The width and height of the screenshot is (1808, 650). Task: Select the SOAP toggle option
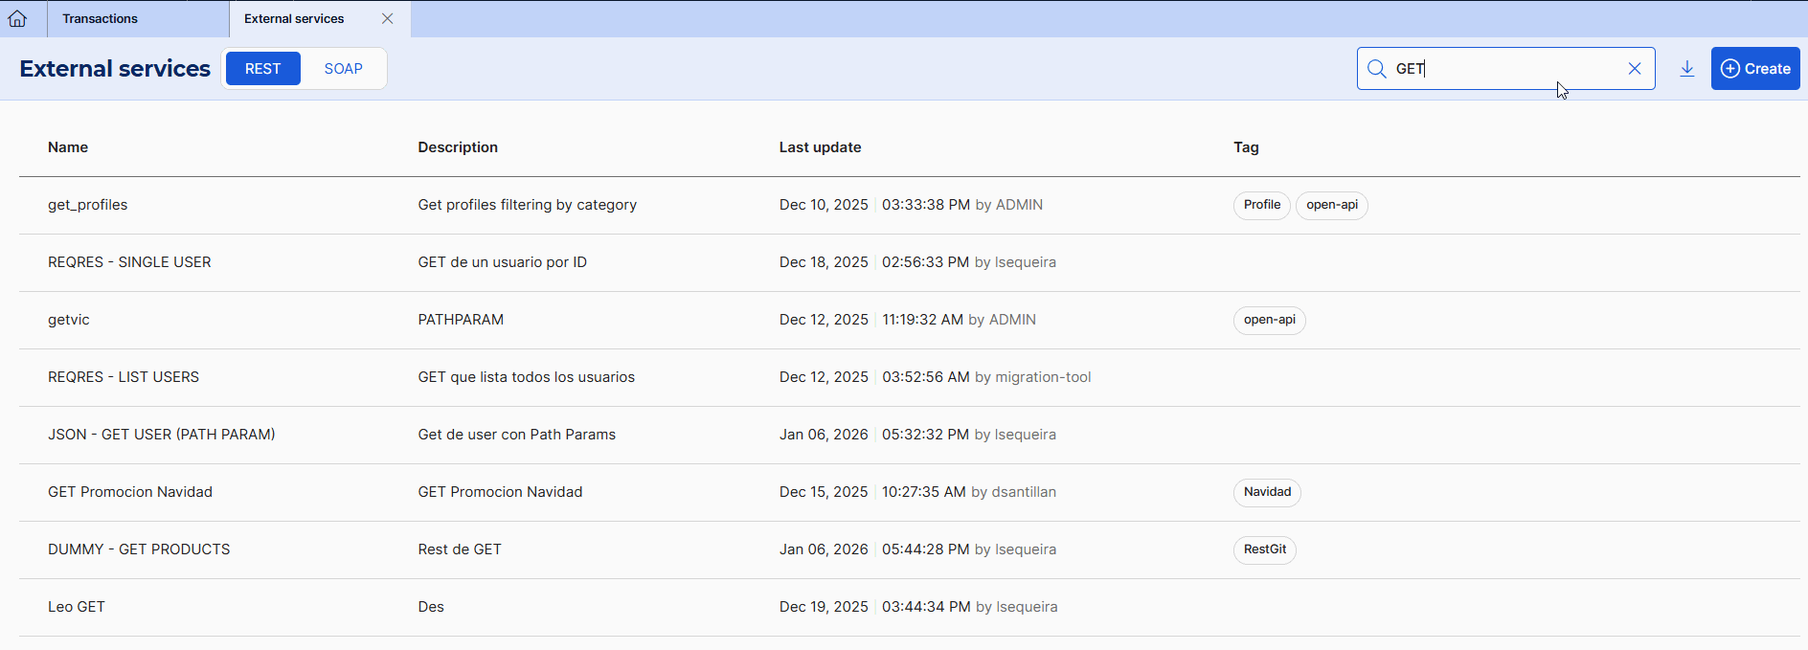(343, 69)
